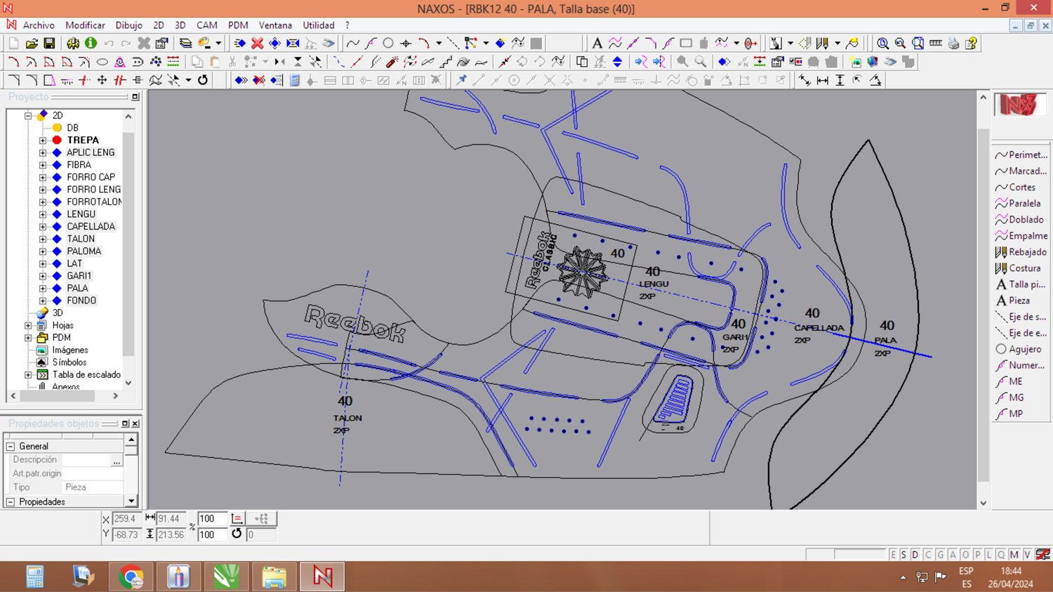This screenshot has height=592, width=1053.
Task: Click the curve line drawing tool
Action: coord(352,44)
